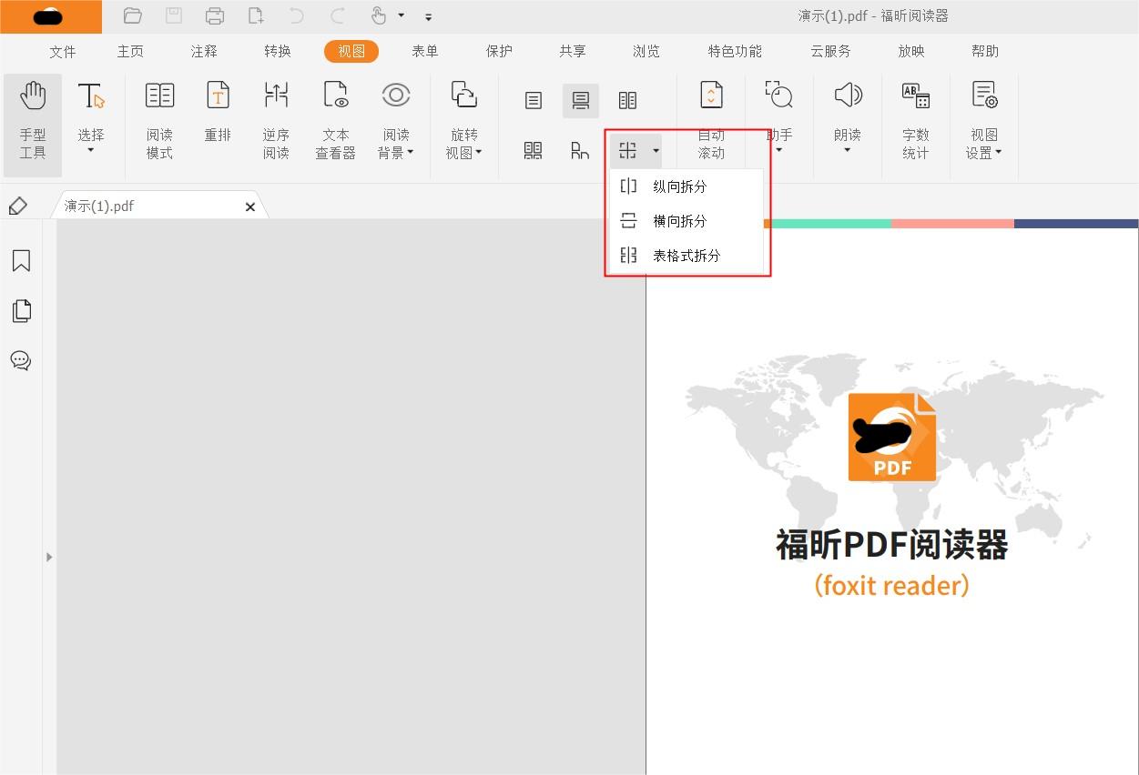1139x775 pixels.
Task: Switch to the 注释 ribbon tab
Action: point(203,52)
